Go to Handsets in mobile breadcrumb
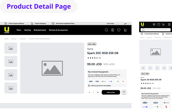172x109 pixels. click(158, 37)
